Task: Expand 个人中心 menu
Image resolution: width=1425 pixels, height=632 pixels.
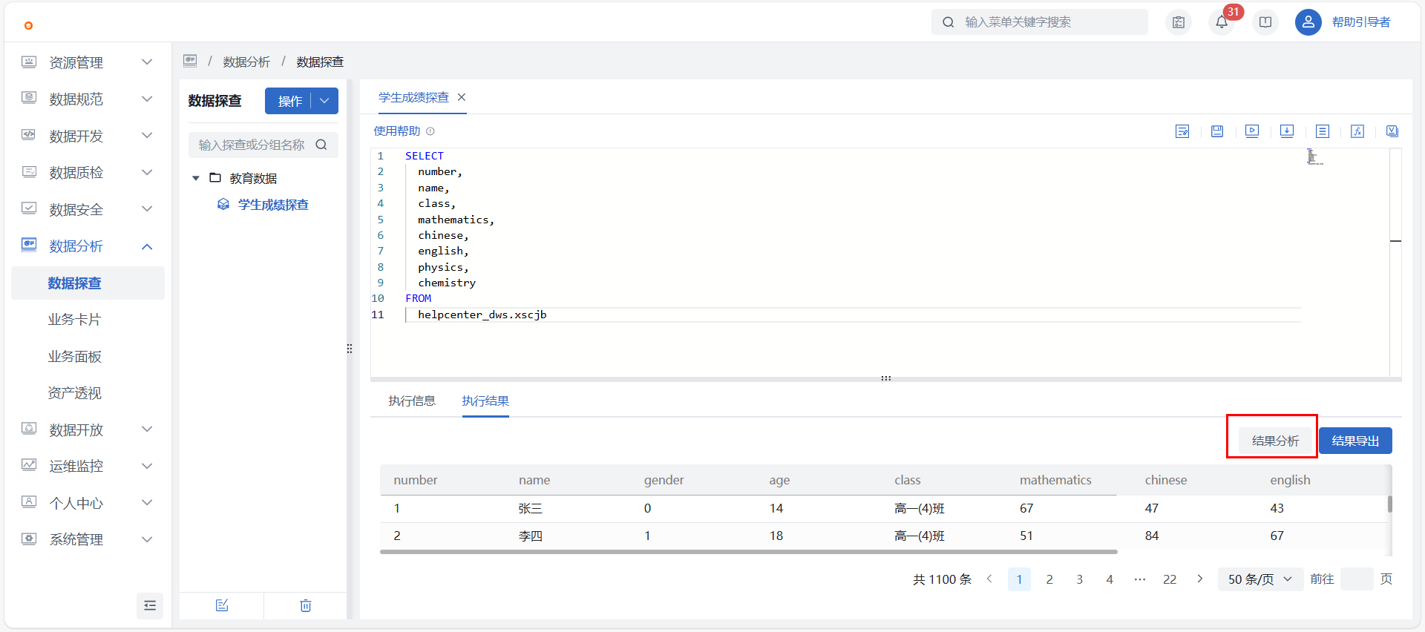Action: pos(147,503)
